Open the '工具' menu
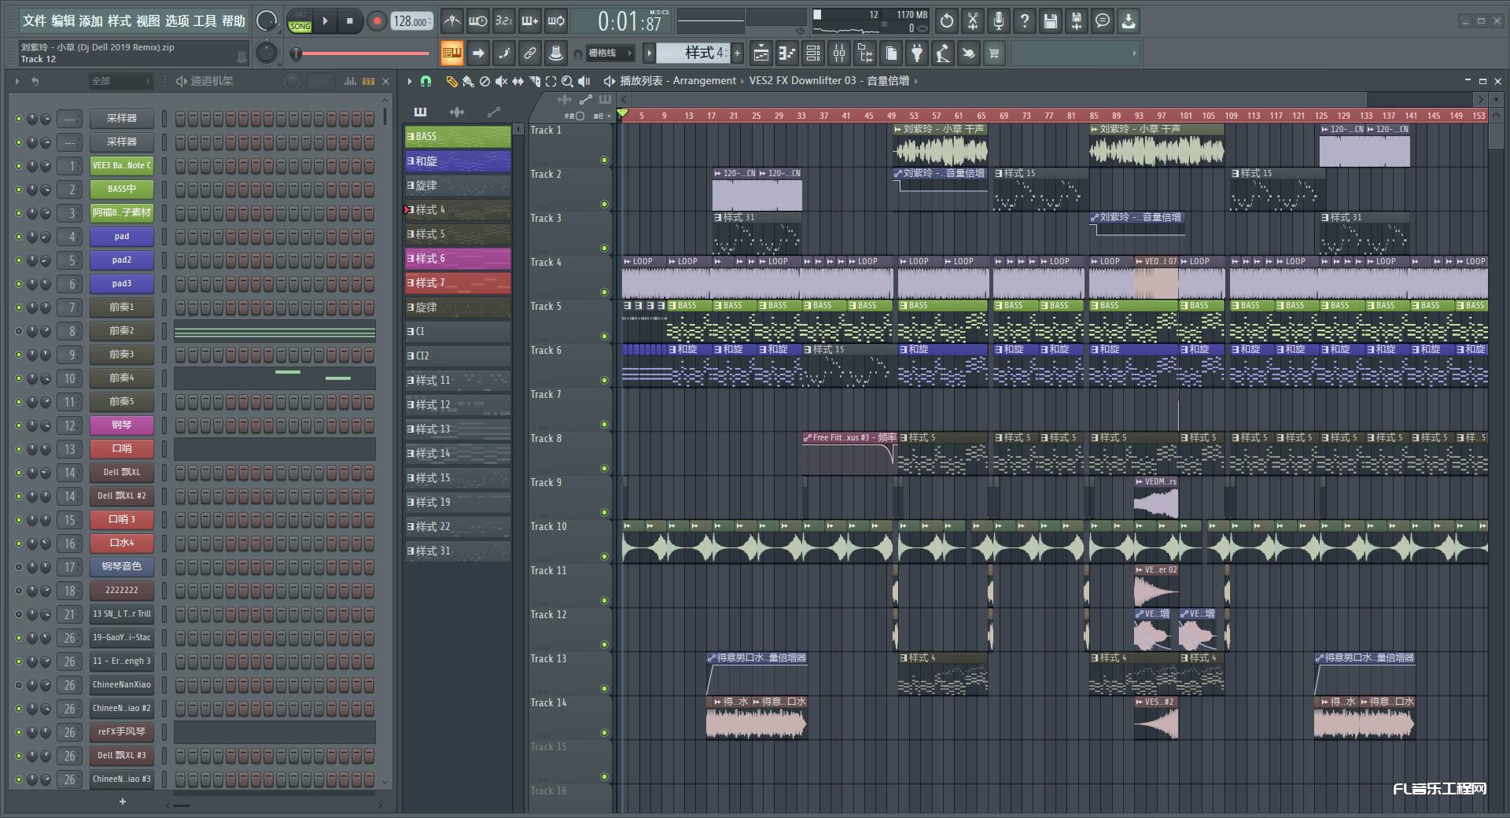The height and width of the screenshot is (818, 1510). click(x=205, y=21)
